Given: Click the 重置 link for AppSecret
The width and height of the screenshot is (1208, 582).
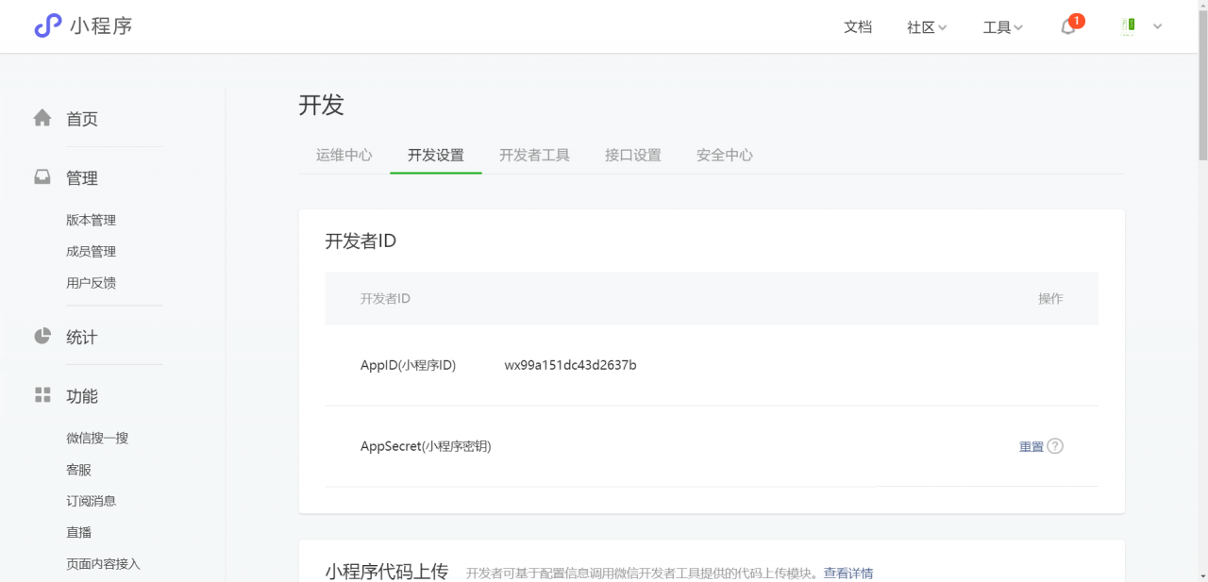Looking at the screenshot, I should tap(1032, 446).
